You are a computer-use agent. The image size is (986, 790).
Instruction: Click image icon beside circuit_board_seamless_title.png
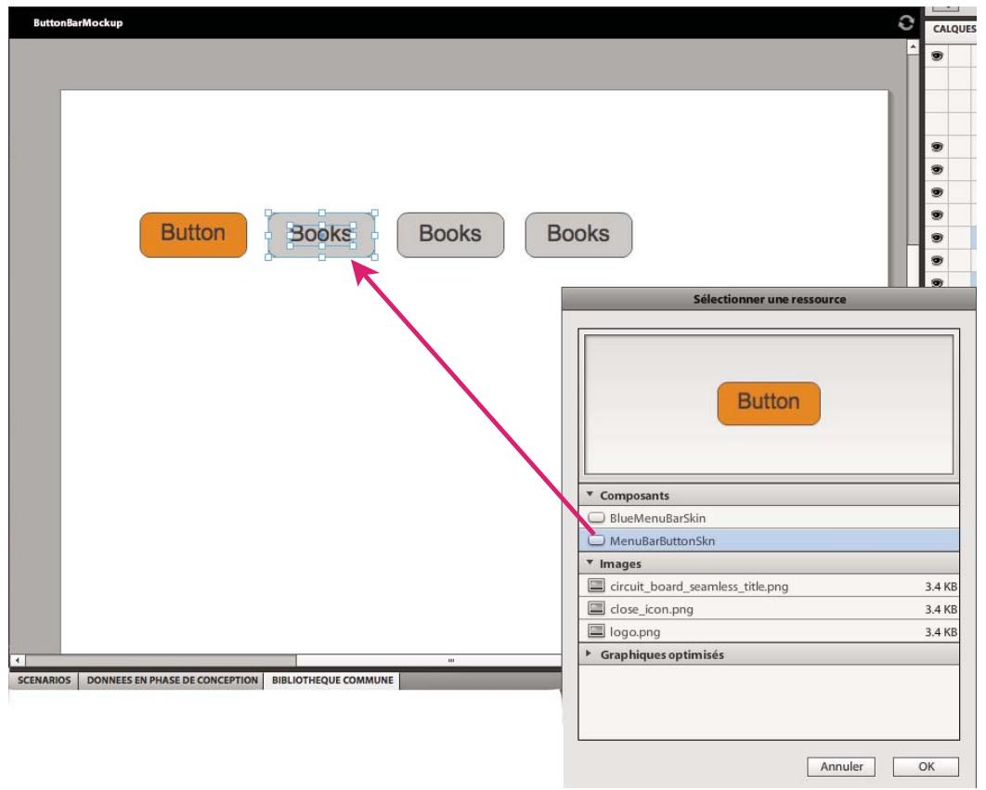pos(596,586)
